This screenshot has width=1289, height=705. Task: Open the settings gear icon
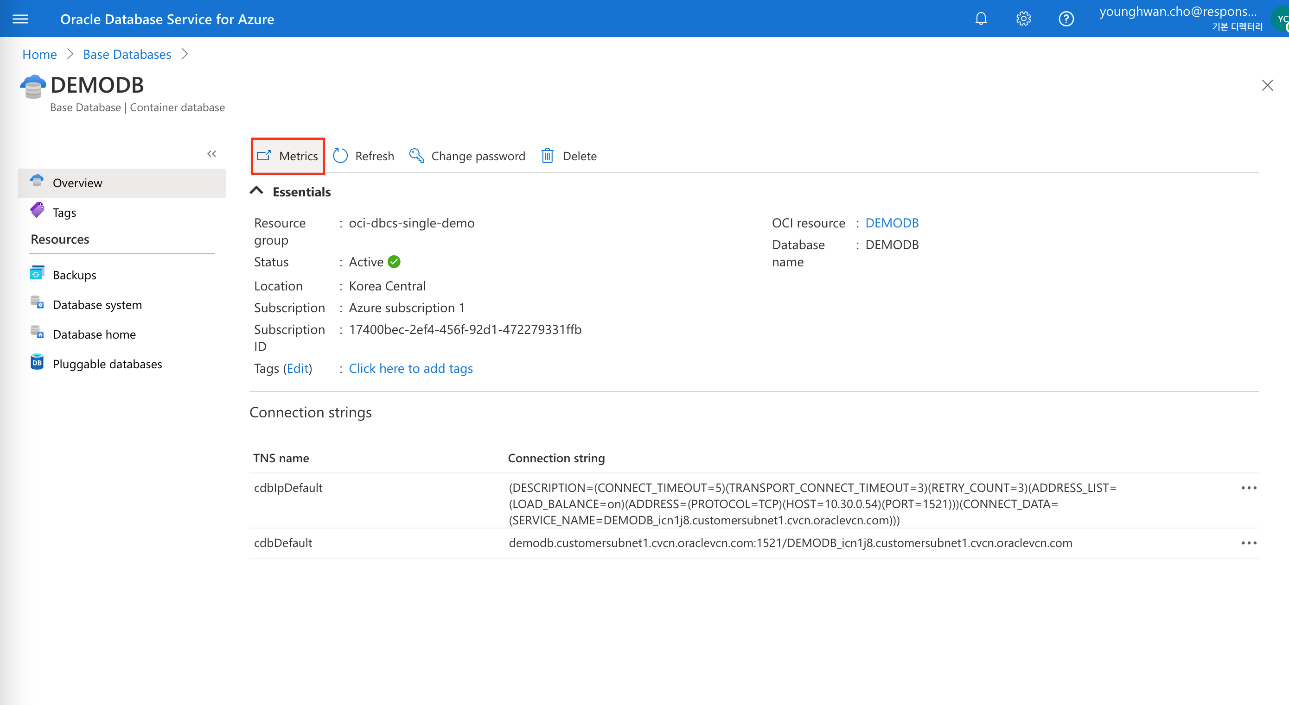(1023, 19)
